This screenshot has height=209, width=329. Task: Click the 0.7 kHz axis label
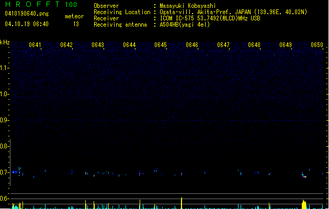tap(4, 172)
